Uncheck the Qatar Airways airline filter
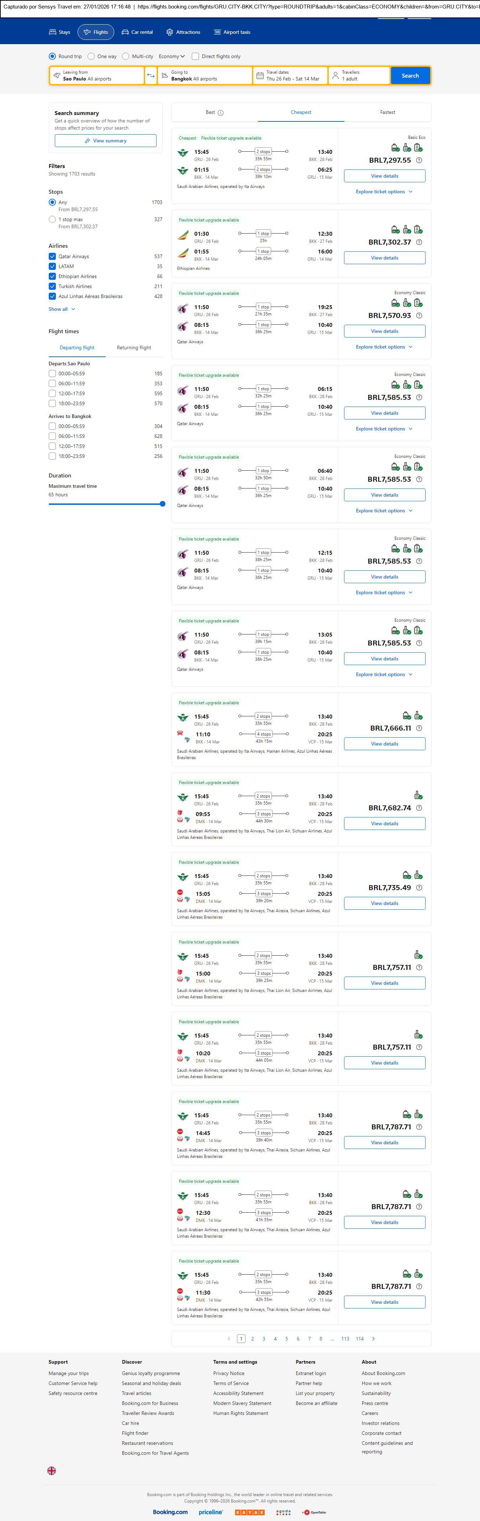The image size is (480, 1521). pos(53,257)
